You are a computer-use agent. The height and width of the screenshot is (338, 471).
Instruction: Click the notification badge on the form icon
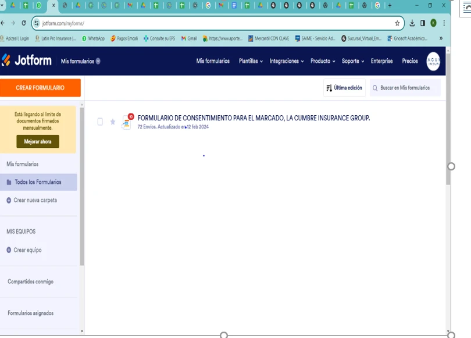(x=131, y=116)
